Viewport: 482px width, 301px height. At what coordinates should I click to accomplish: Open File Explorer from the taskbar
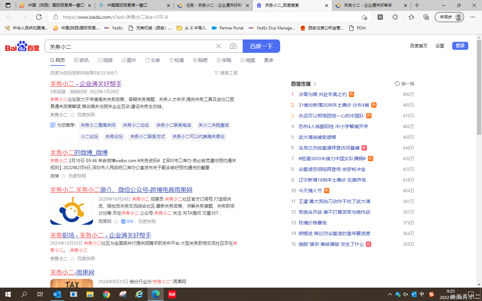[90, 294]
